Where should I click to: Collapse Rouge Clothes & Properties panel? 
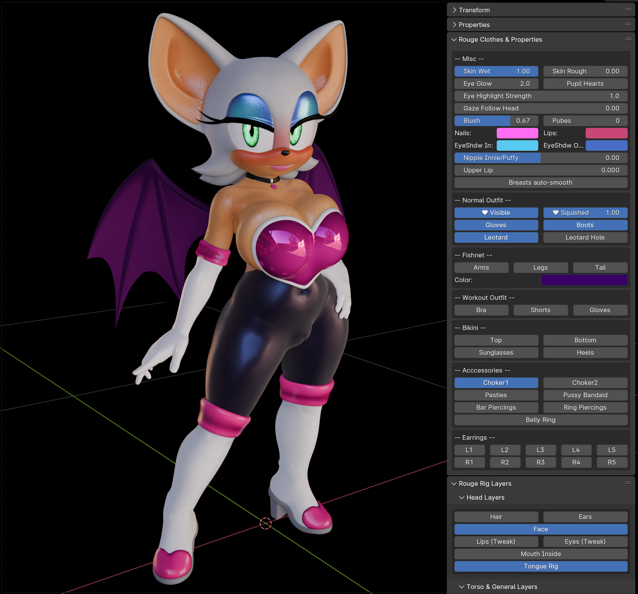click(454, 39)
